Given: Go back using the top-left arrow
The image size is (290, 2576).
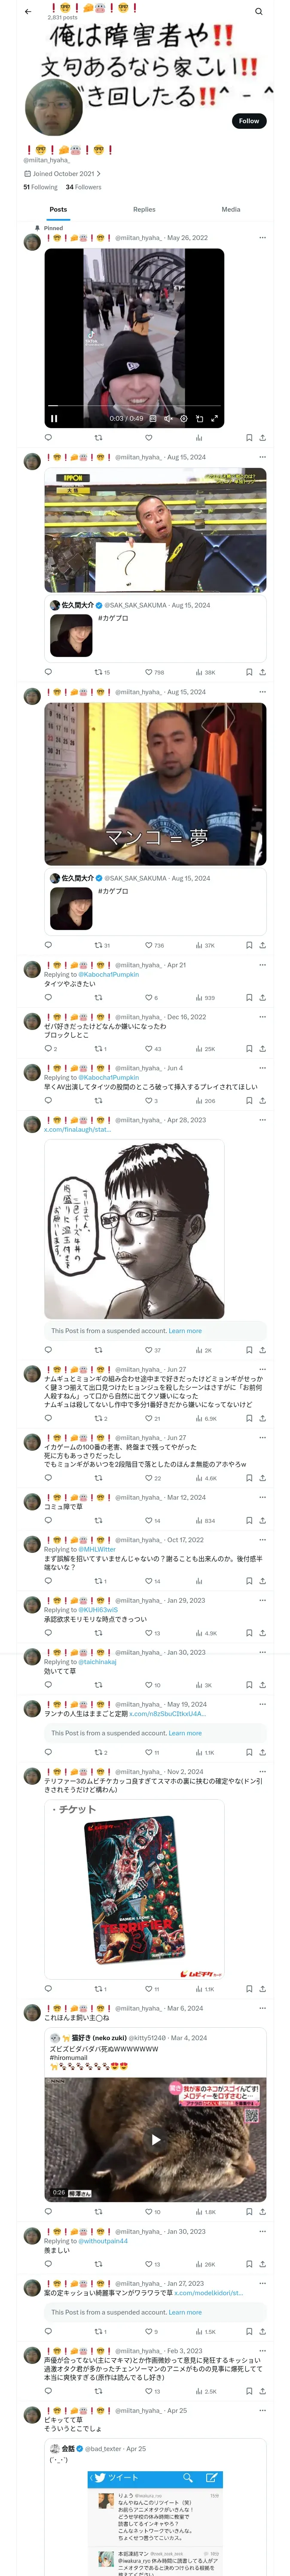Looking at the screenshot, I should click(x=28, y=12).
